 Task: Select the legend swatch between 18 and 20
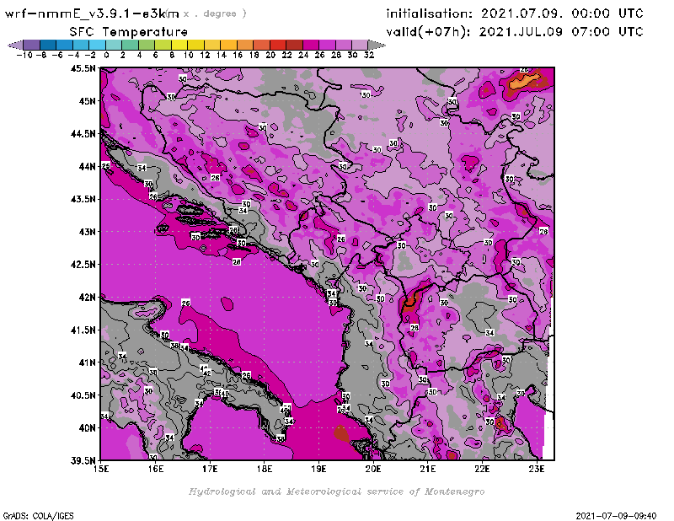261,45
